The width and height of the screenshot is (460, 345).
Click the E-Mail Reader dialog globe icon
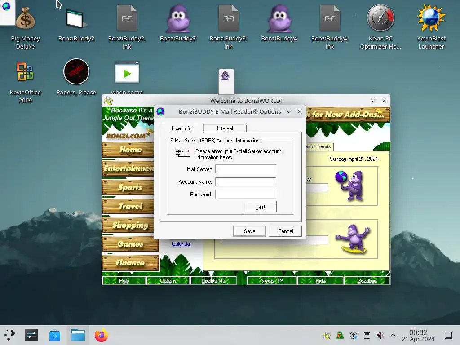coord(160,111)
